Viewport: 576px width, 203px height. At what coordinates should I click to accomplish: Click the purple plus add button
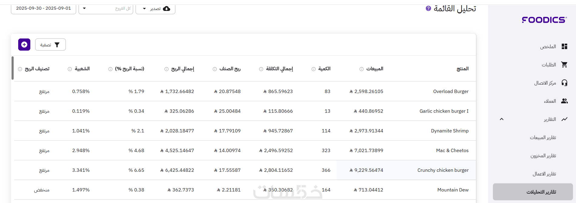click(24, 45)
